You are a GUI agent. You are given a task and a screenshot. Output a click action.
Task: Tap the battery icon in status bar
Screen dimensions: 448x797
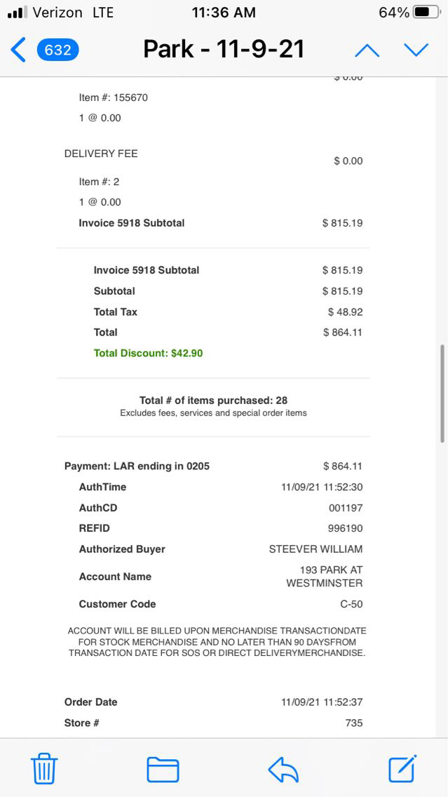coord(427,13)
